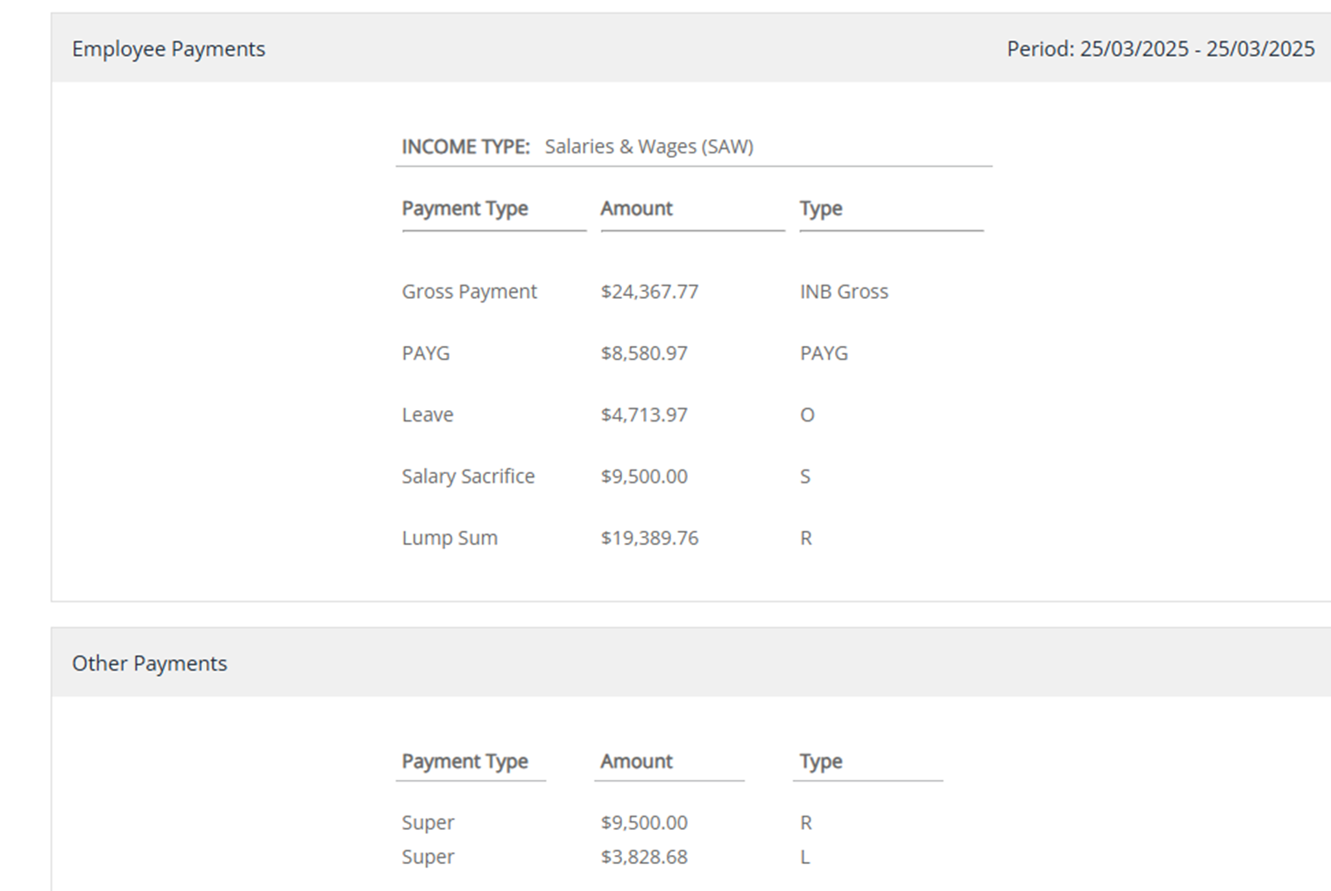Select the $9,500.00 Salary Sacrifice amount
Image resolution: width=1331 pixels, height=891 pixels.
click(x=644, y=476)
